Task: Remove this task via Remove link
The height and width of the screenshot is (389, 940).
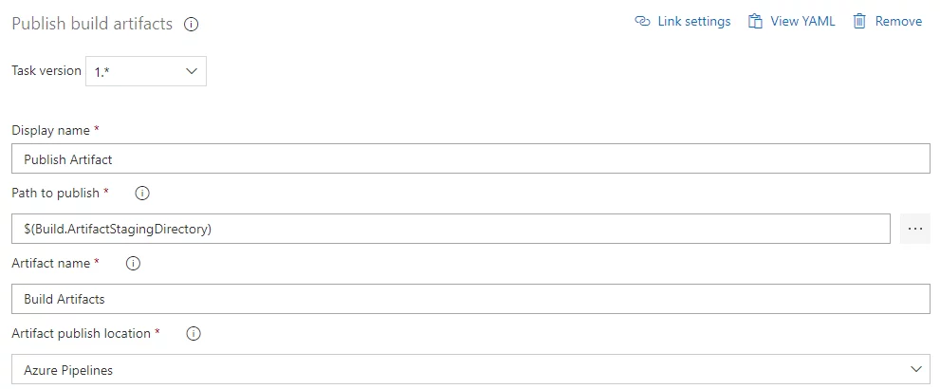Action: coord(898,22)
